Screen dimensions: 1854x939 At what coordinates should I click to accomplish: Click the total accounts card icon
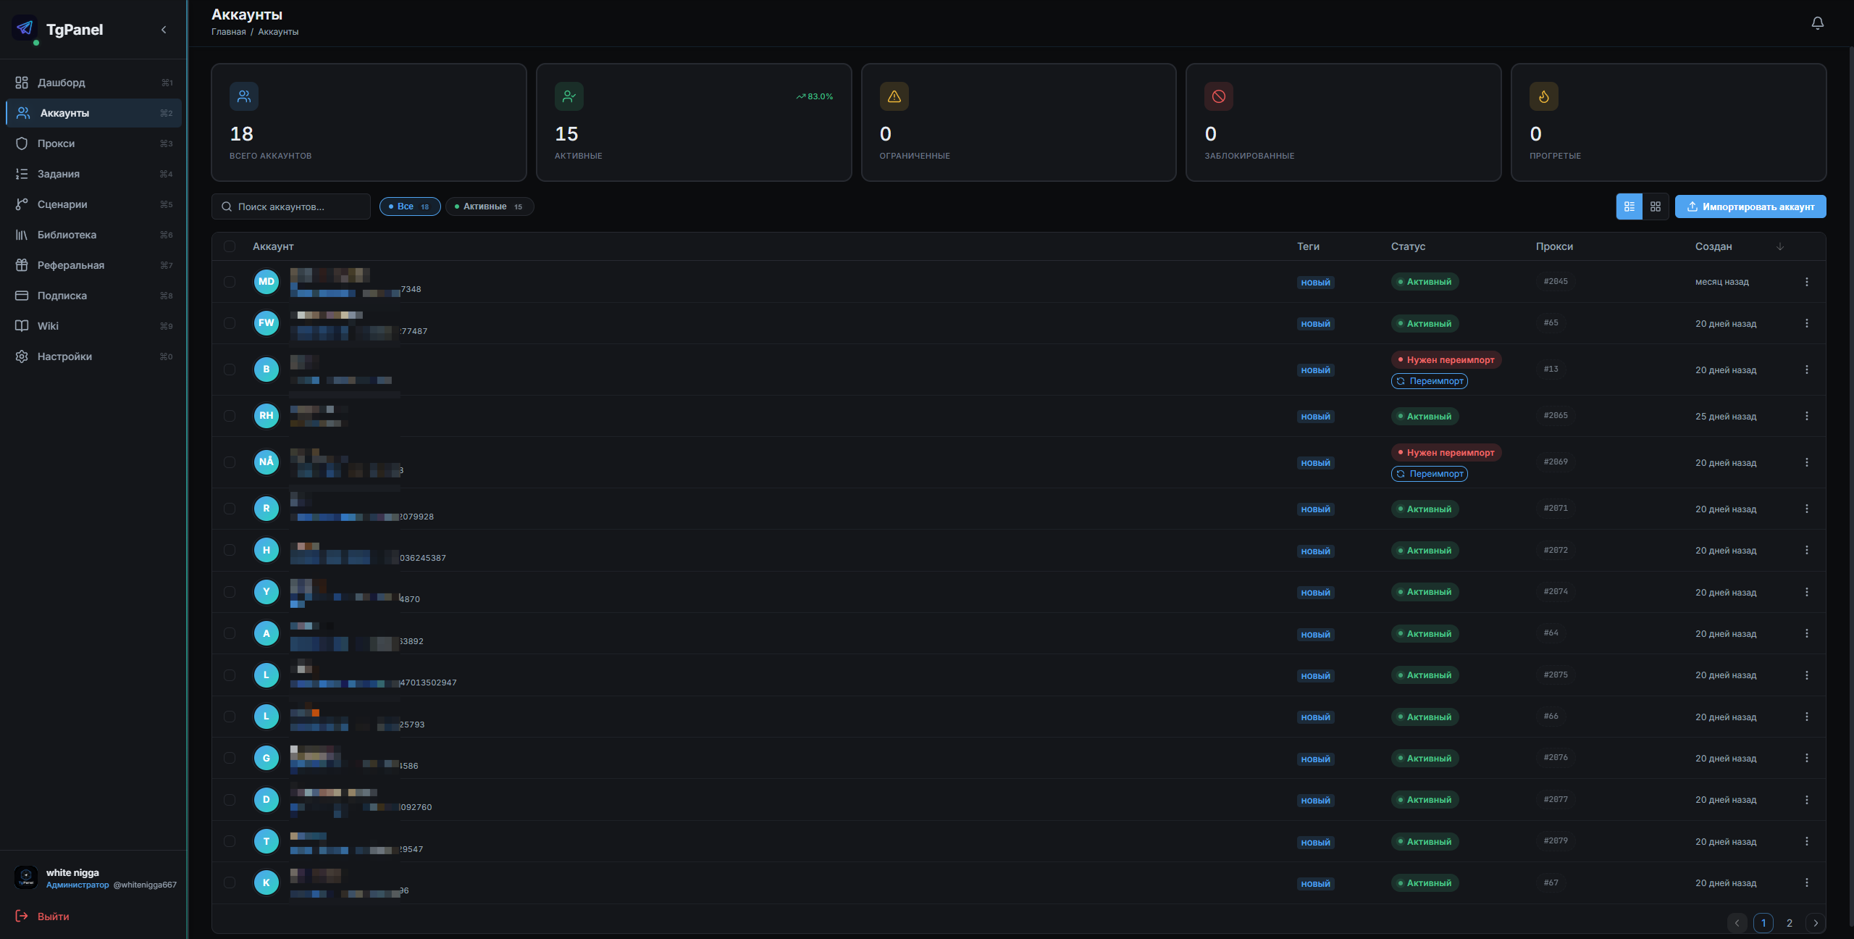point(244,96)
